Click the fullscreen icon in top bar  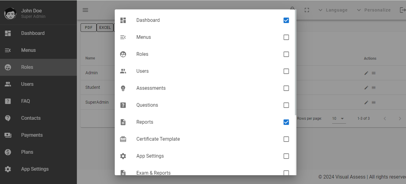point(307,10)
